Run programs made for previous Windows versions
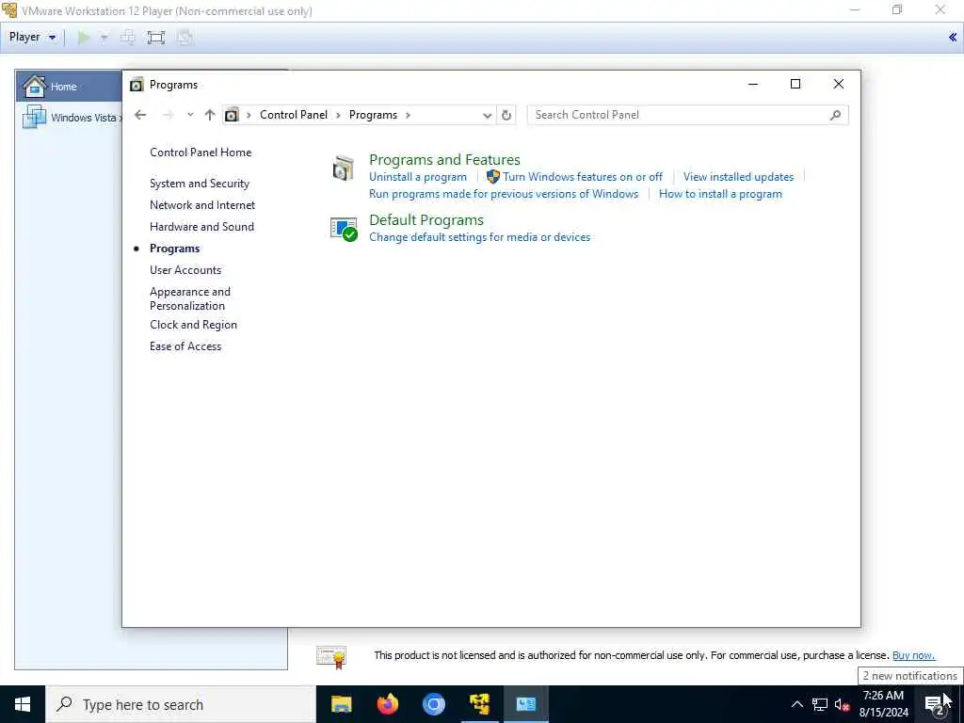The image size is (964, 723). (504, 194)
